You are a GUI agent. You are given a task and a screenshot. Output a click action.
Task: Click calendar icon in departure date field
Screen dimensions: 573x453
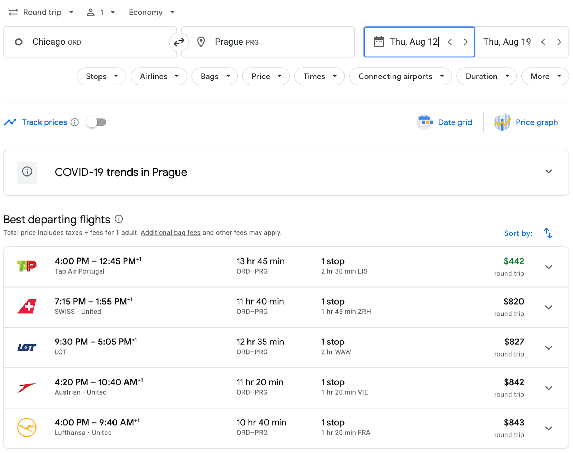379,42
